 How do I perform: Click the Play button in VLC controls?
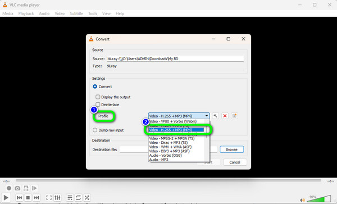tap(6, 198)
